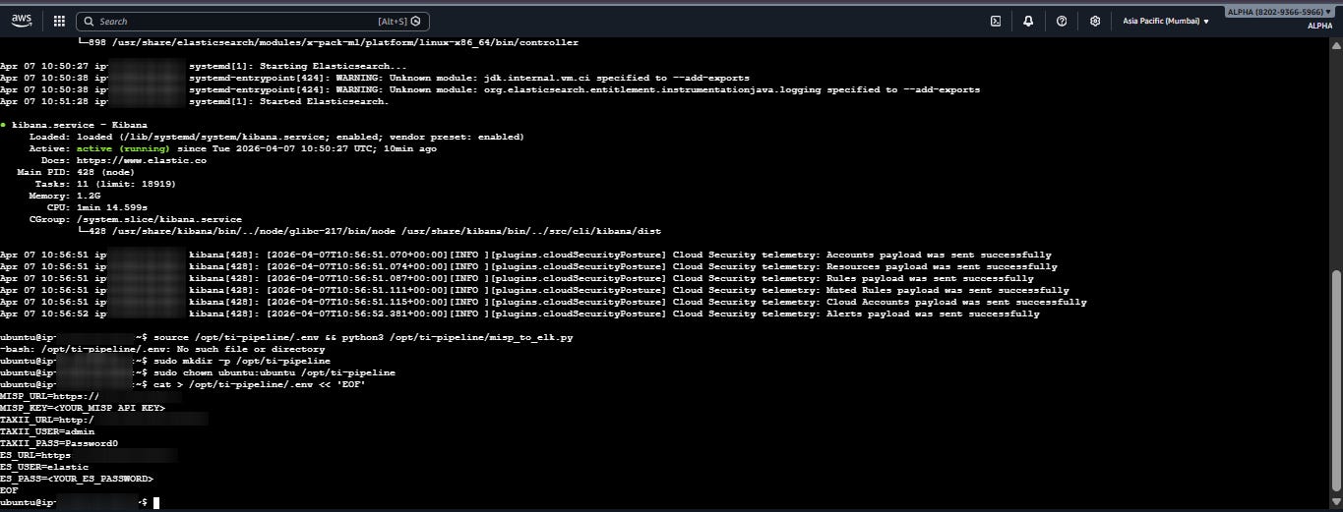The height and width of the screenshot is (512, 1343).
Task: Click the 'TAXII_PASS=Password0' line
Action: click(x=59, y=443)
